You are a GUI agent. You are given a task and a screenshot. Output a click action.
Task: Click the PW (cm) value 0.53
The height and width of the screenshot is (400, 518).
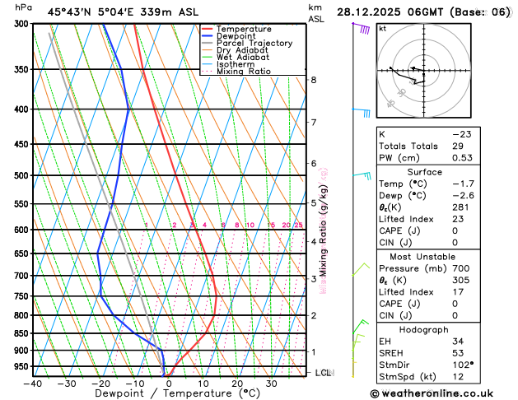tap(462, 158)
